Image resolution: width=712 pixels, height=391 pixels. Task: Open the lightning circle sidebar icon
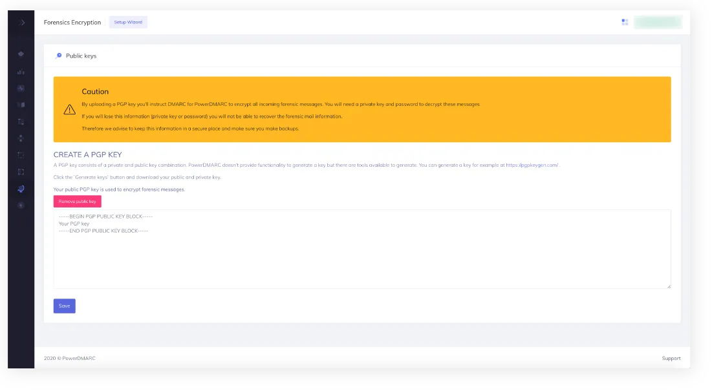tap(21, 206)
